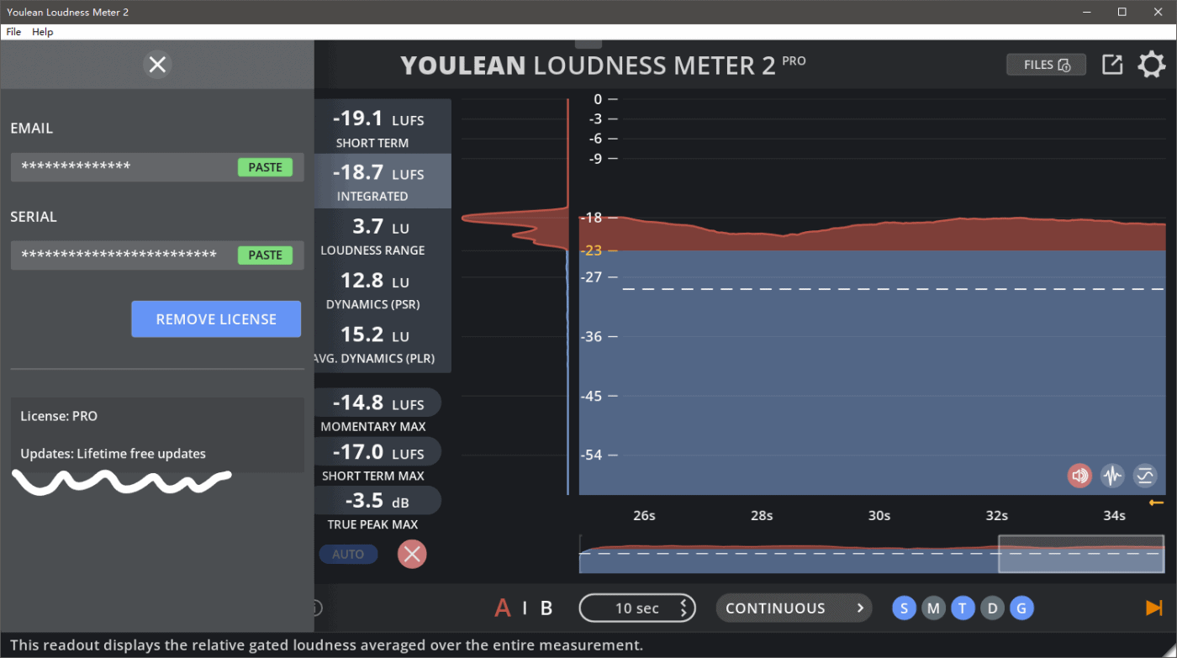The width and height of the screenshot is (1177, 658).
Task: Toggle the M momentary graph button
Action: (933, 608)
